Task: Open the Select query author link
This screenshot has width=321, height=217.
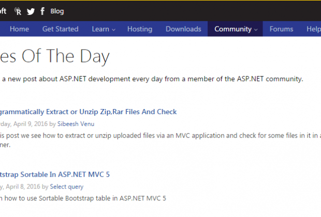Action: 67,187
